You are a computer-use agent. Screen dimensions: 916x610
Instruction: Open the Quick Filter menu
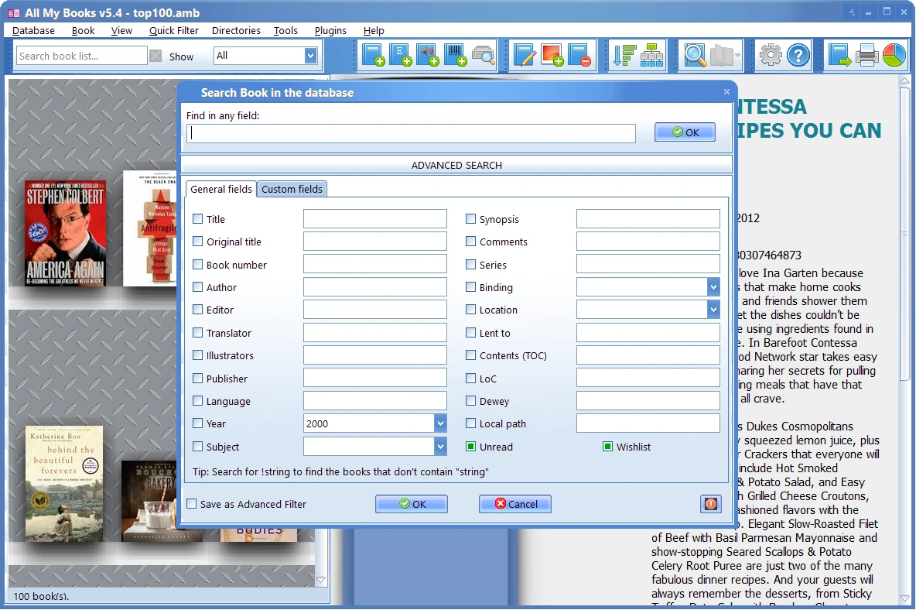click(173, 30)
